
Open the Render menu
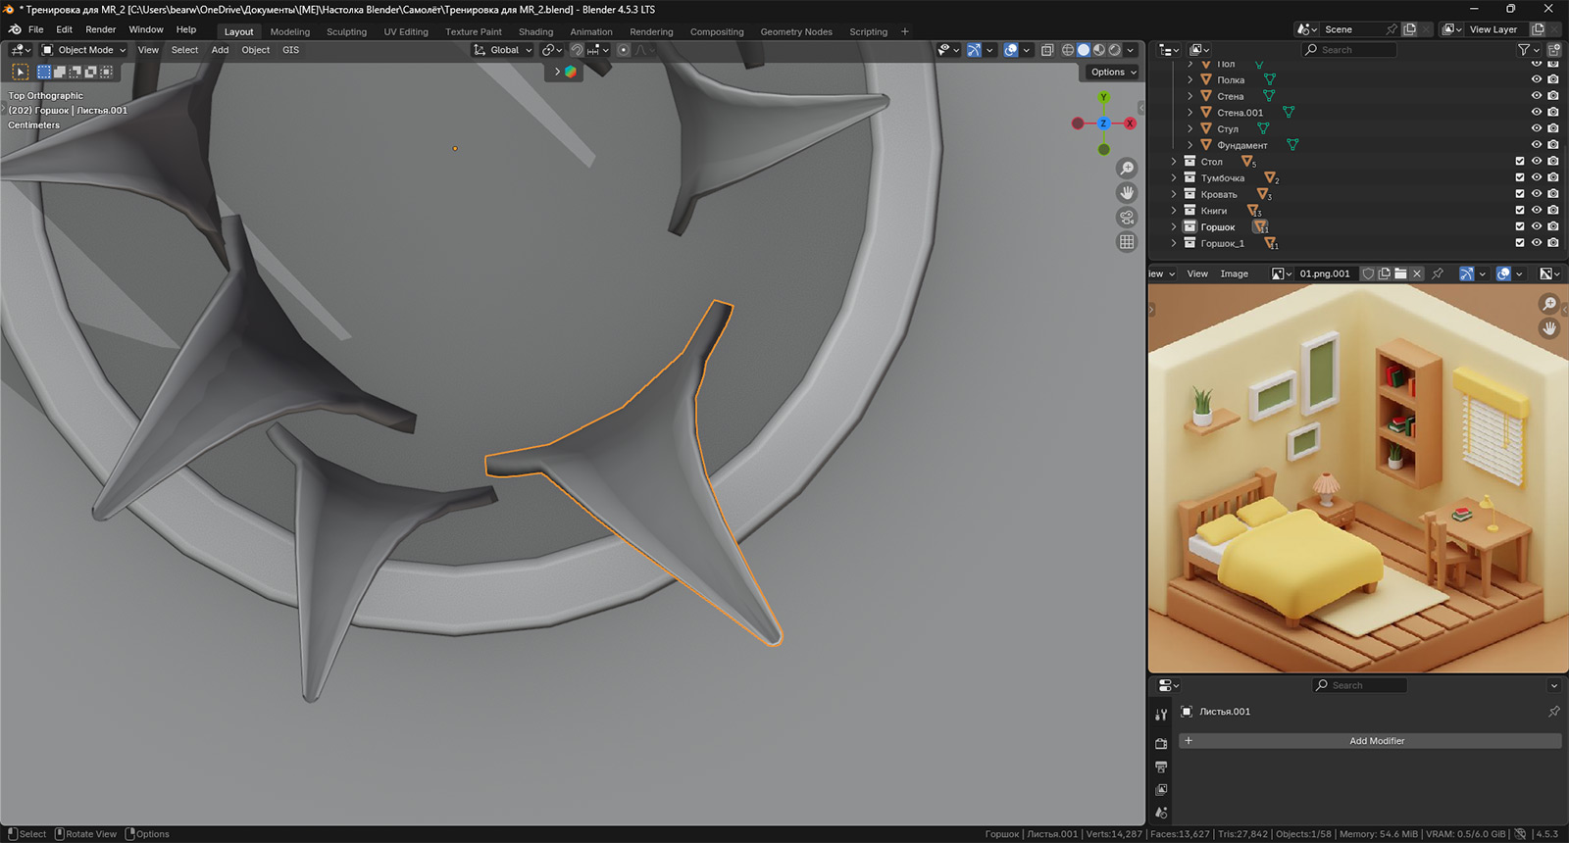[x=100, y=29]
